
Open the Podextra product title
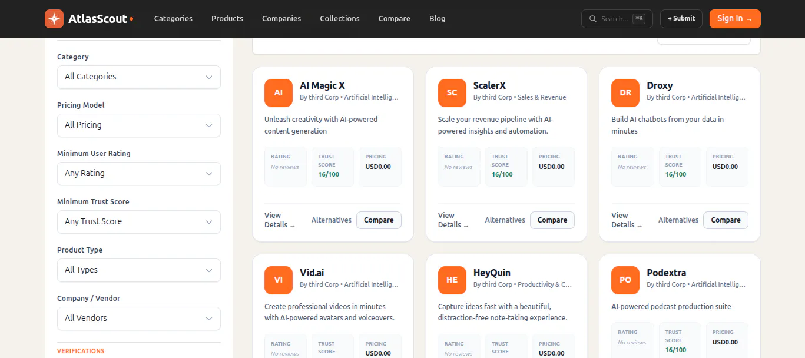pyautogui.click(x=666, y=273)
